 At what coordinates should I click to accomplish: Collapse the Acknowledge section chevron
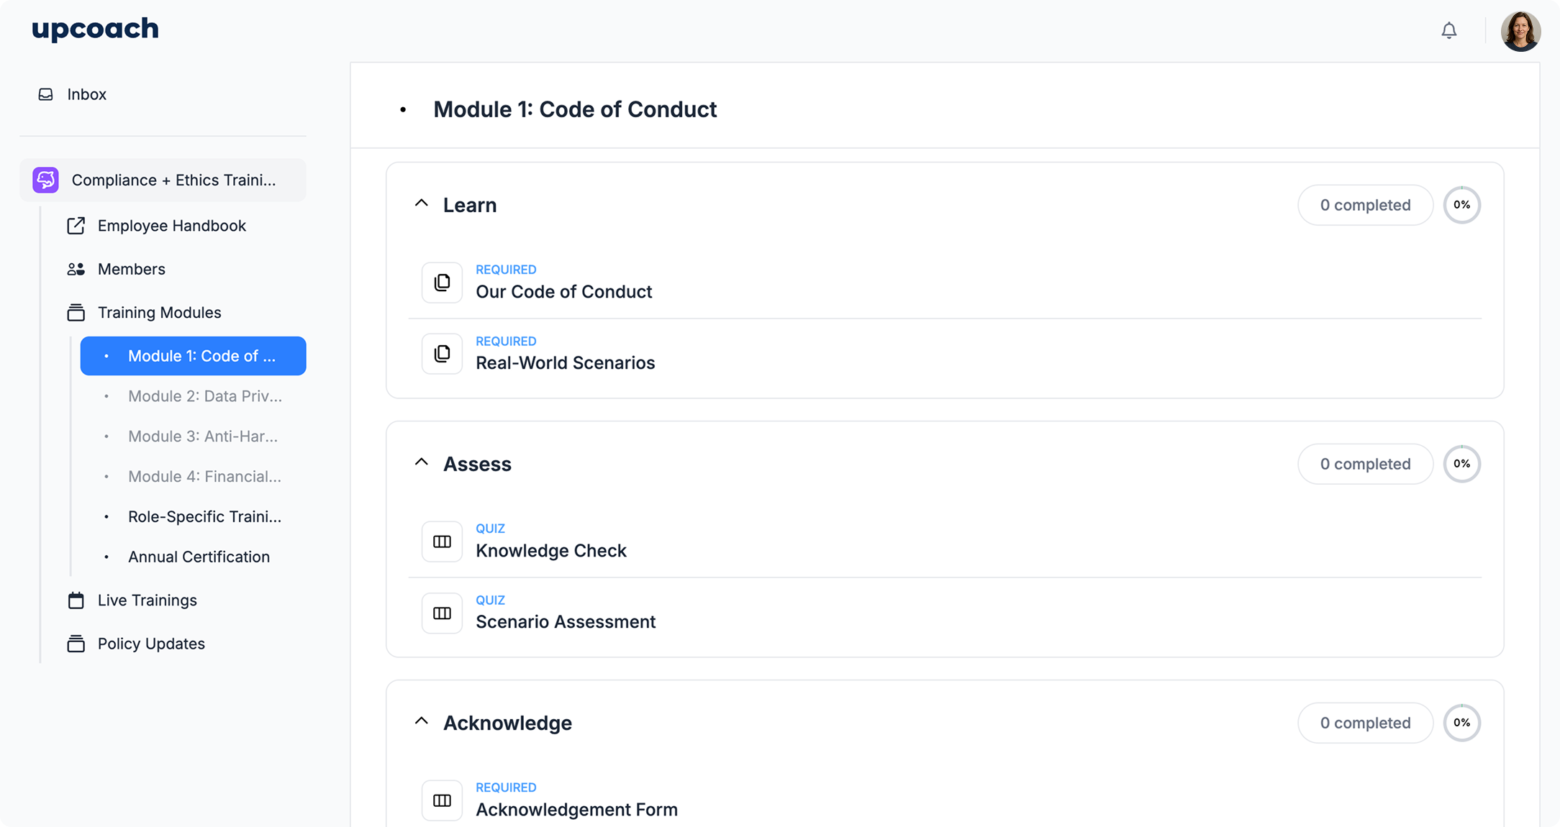click(422, 721)
